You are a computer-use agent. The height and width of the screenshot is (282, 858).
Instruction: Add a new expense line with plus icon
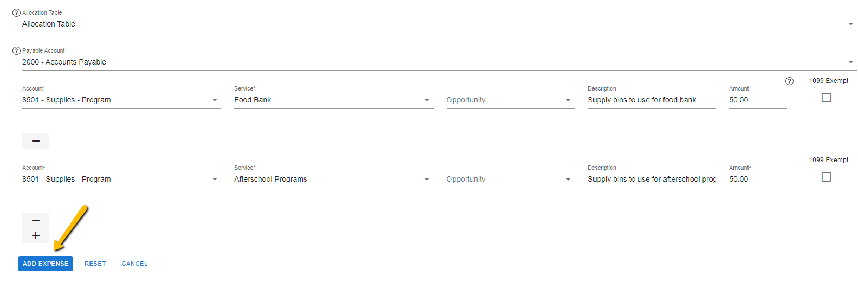tap(36, 235)
